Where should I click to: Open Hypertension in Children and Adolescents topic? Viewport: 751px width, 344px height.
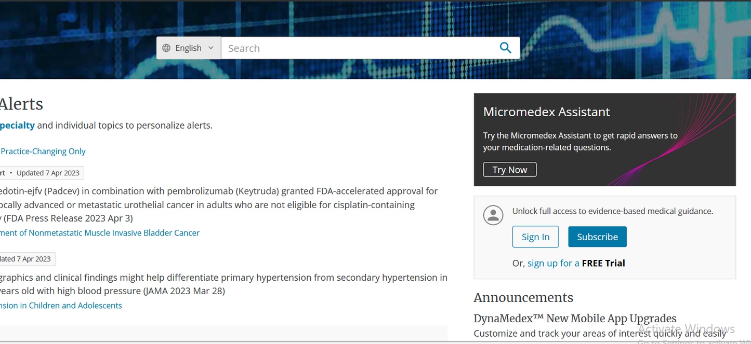point(61,306)
